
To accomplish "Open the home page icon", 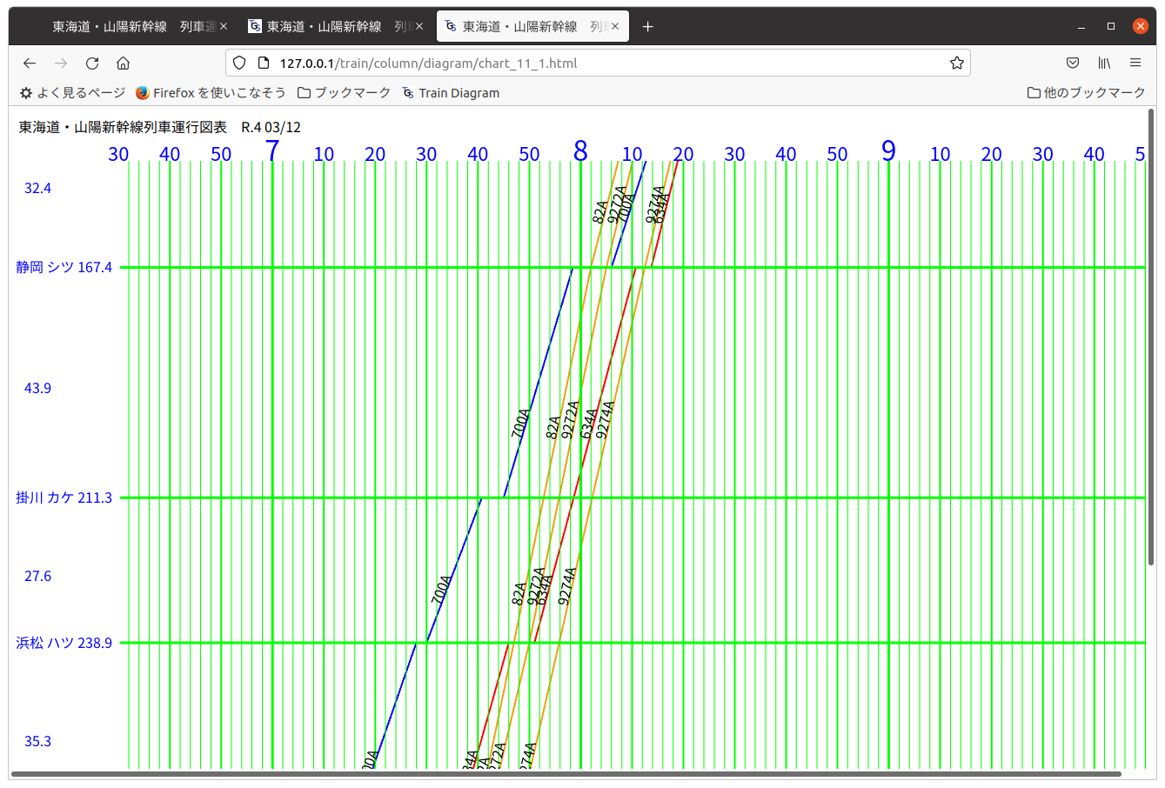I will click(124, 63).
